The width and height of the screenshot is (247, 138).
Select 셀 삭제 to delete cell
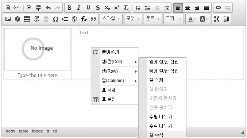pyautogui.click(x=162, y=80)
